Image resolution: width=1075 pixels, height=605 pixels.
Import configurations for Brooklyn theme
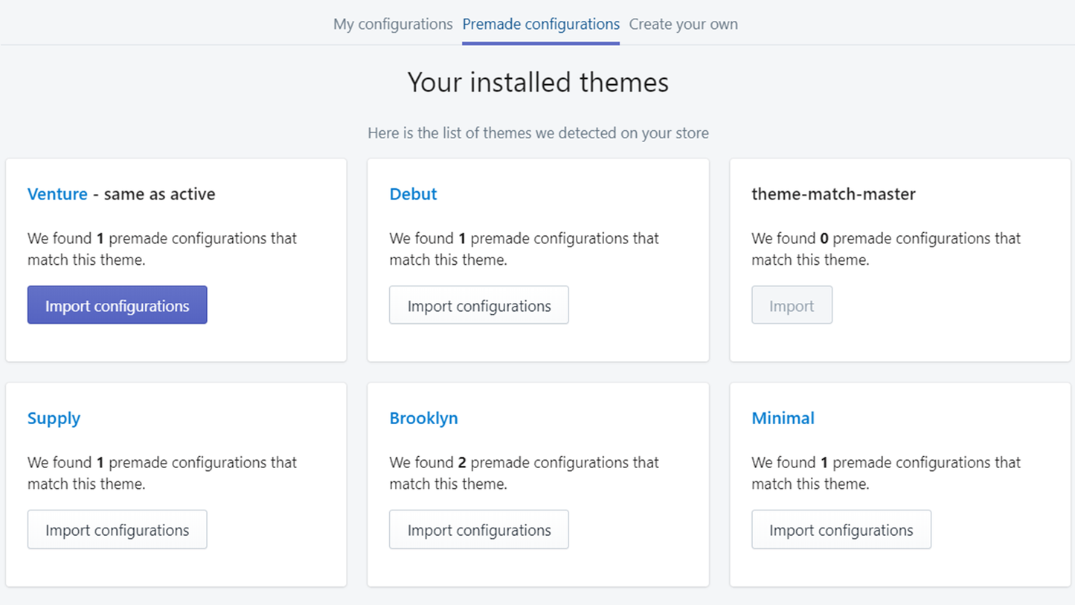tap(479, 530)
